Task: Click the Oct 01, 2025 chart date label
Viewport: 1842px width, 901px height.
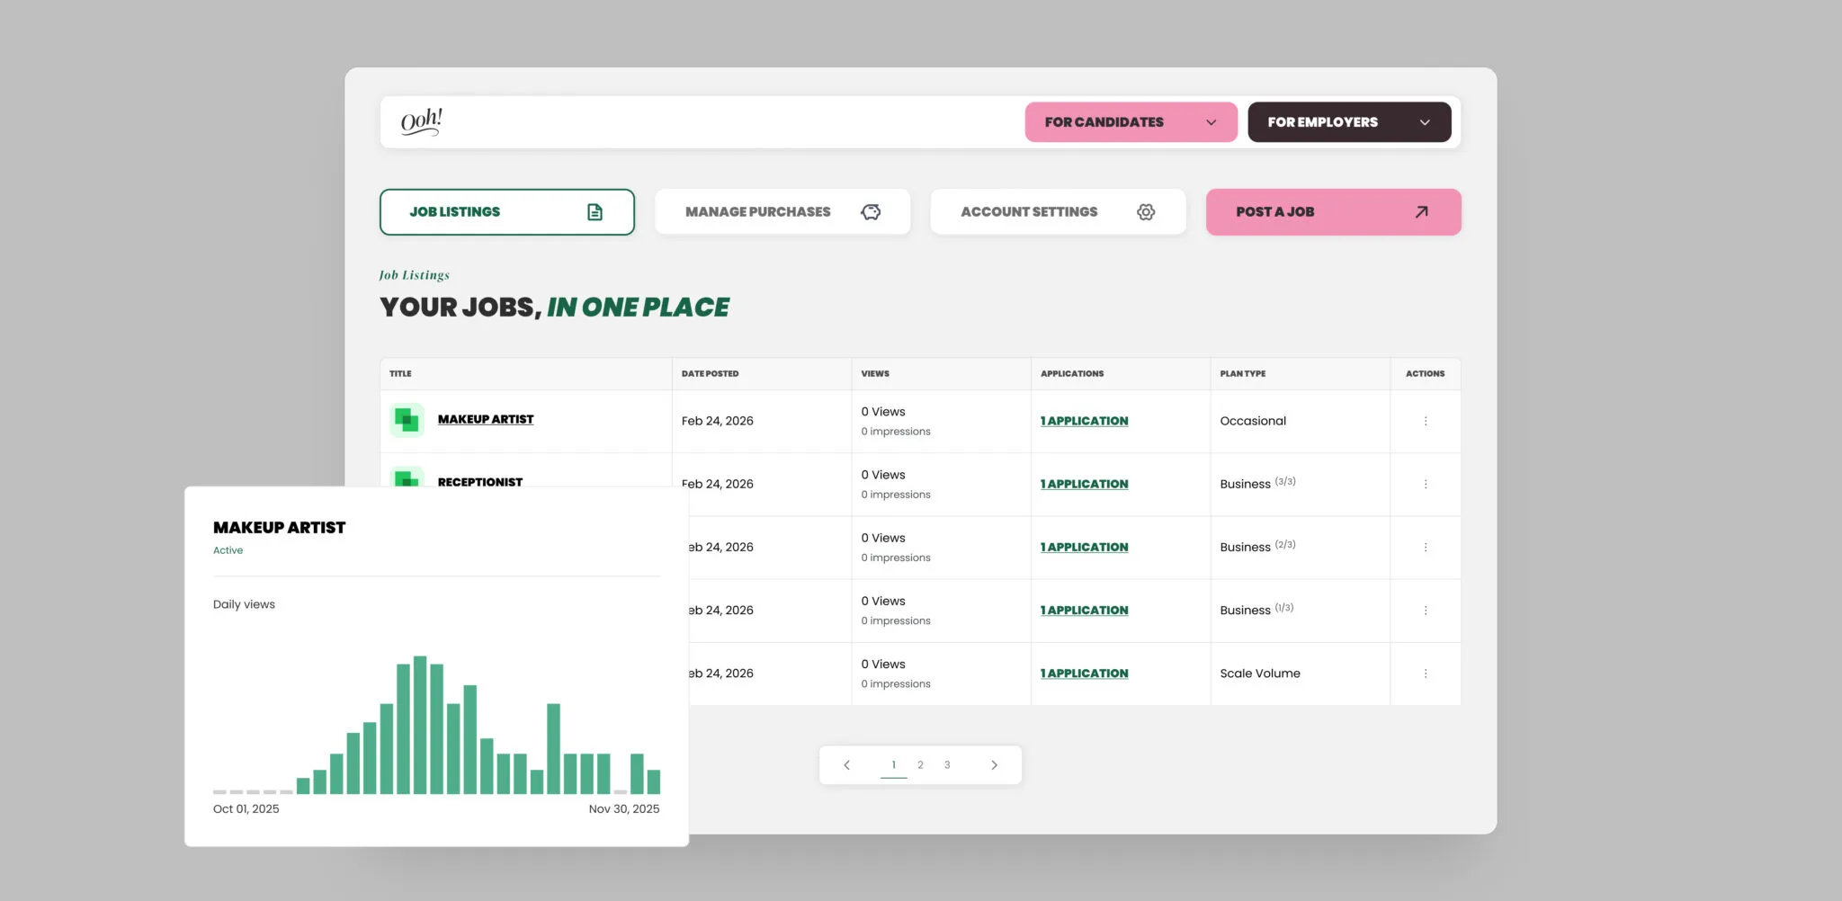Action: click(246, 809)
